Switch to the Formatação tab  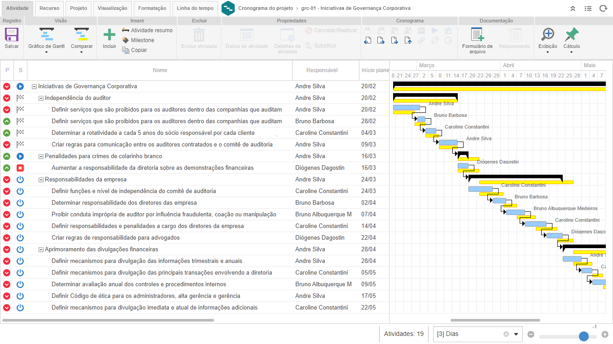point(152,9)
